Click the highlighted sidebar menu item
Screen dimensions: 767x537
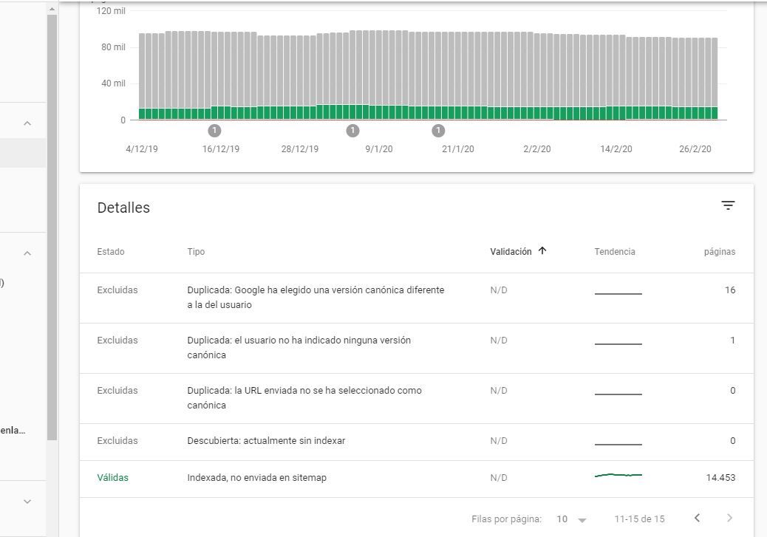[x=23, y=153]
